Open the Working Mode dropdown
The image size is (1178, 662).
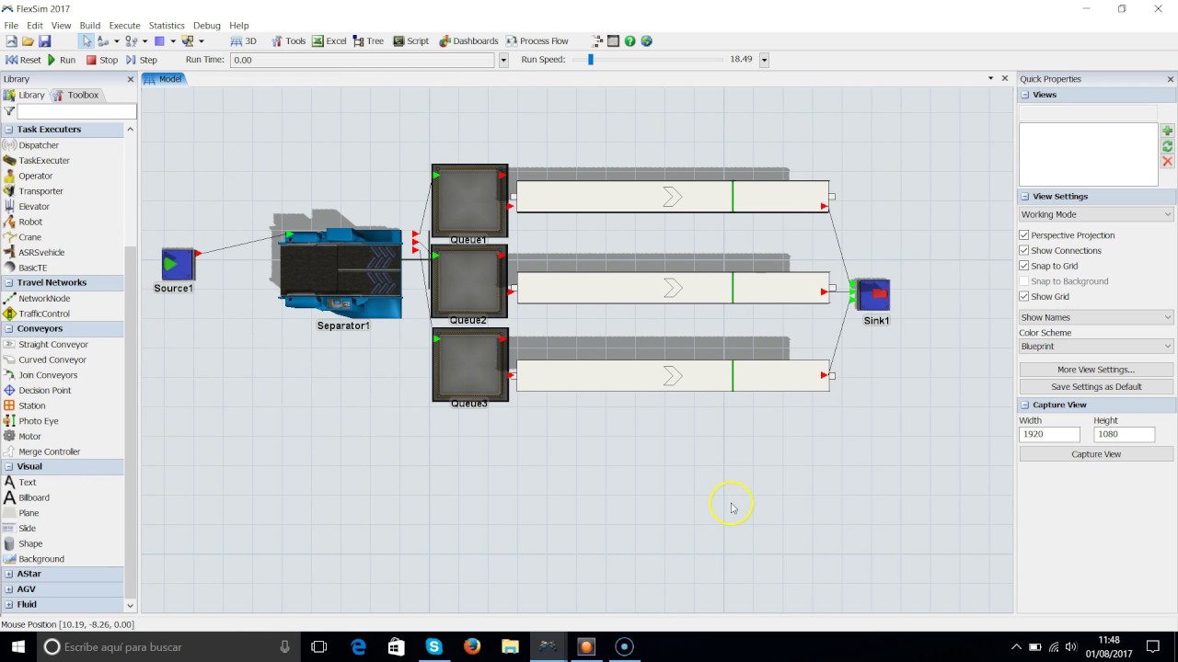tap(1096, 214)
